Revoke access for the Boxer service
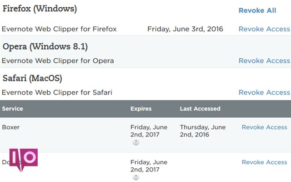The width and height of the screenshot is (291, 182). pyautogui.click(x=265, y=127)
